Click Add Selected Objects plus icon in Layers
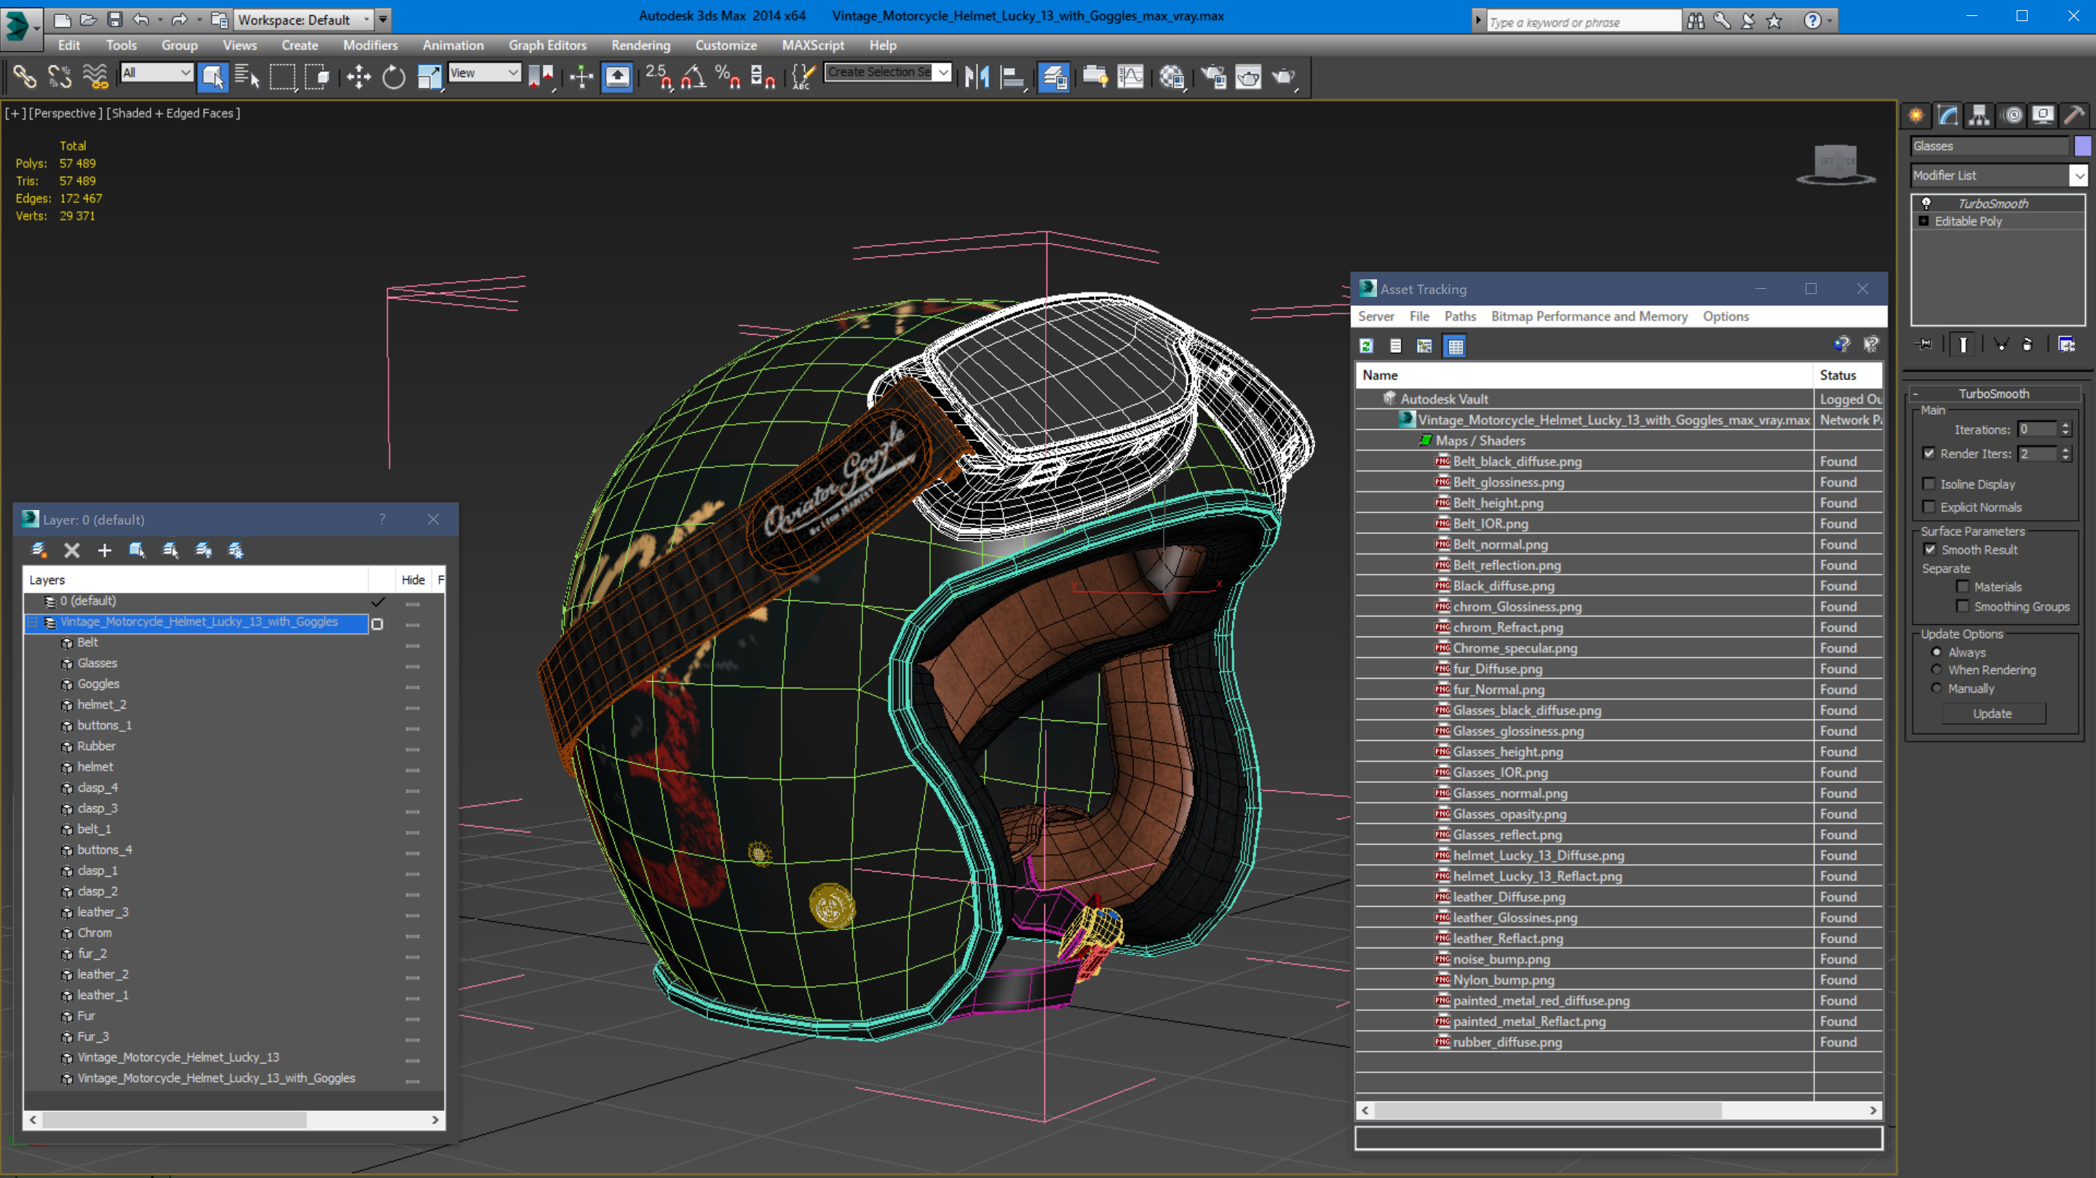 click(104, 551)
